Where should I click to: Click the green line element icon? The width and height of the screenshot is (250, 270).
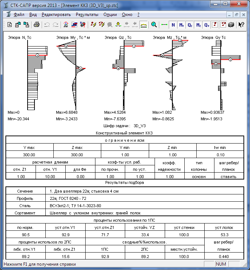click(164, 25)
